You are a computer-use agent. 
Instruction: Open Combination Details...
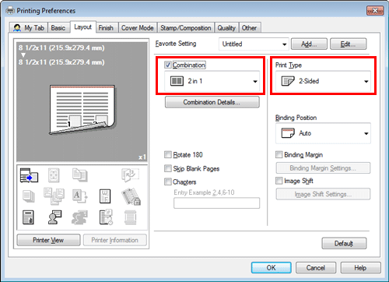[212, 102]
